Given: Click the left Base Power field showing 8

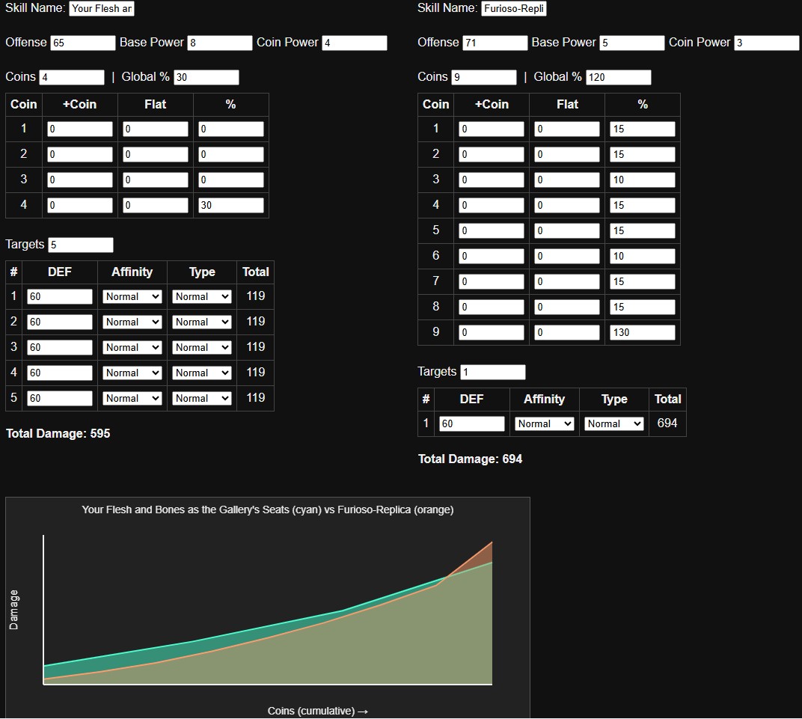Looking at the screenshot, I should pos(220,43).
